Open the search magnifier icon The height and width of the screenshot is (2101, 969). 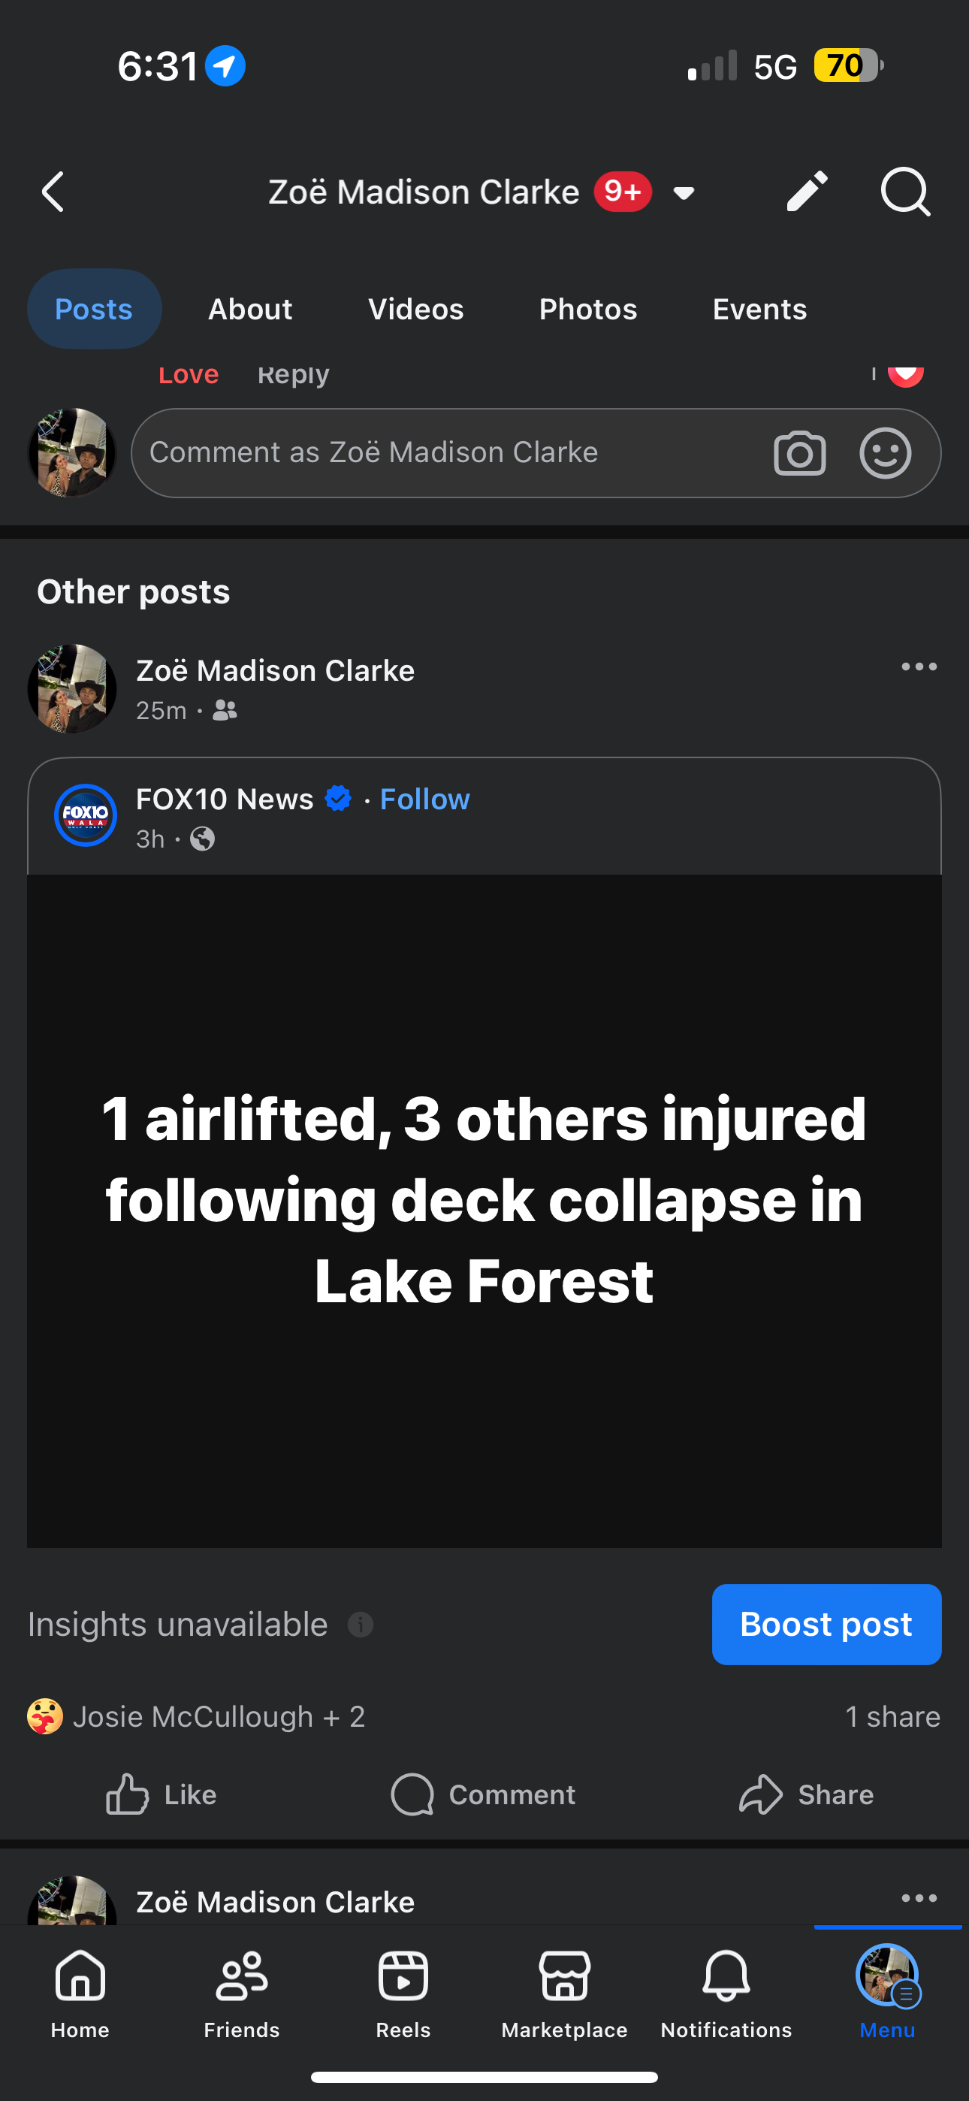point(905,192)
